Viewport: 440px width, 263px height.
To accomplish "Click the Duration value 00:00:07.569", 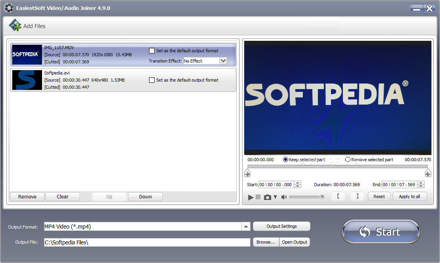I will tap(346, 185).
